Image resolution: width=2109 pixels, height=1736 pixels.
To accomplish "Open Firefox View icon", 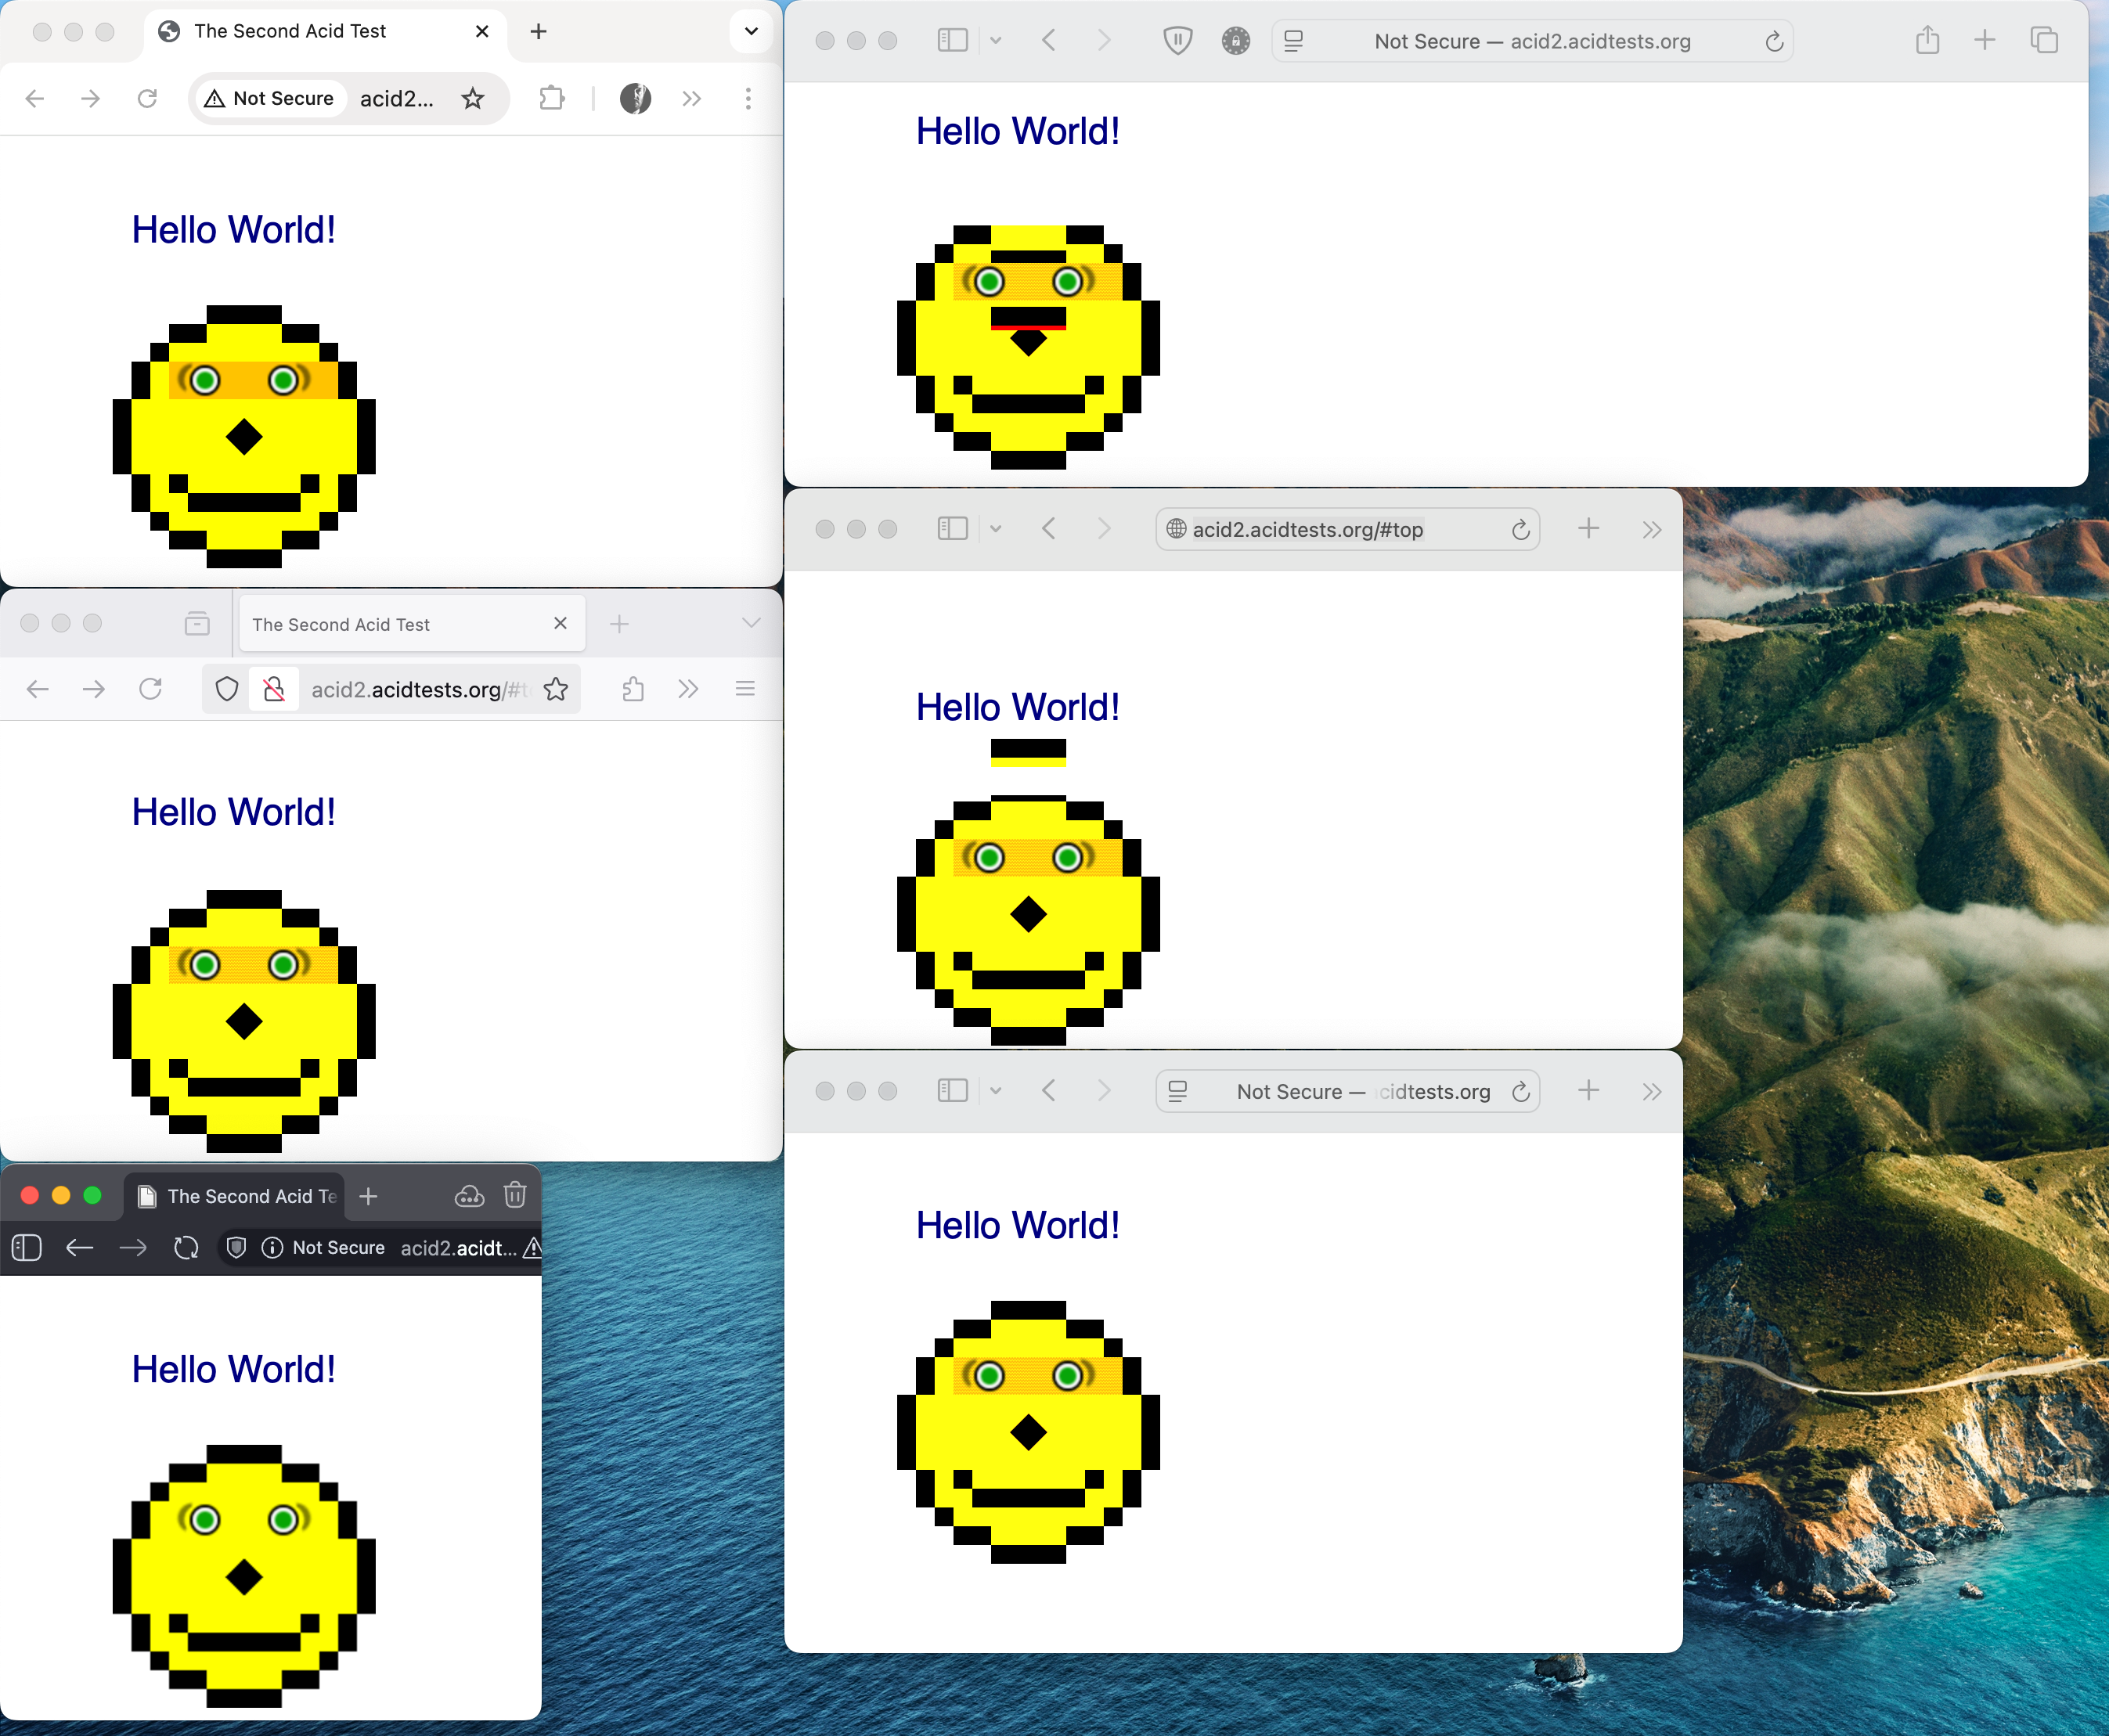I will point(197,624).
